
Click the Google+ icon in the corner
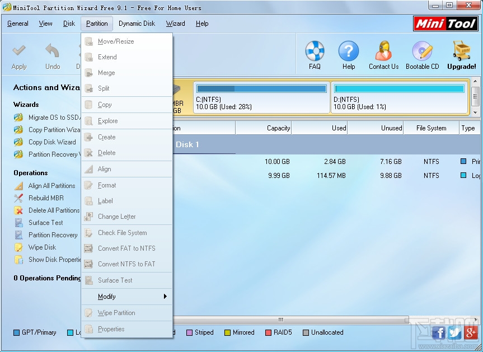471,332
